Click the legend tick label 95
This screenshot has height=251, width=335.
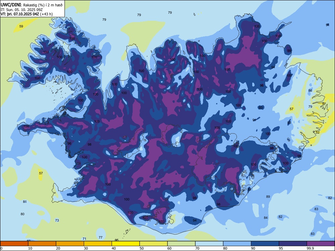click(x=281, y=248)
